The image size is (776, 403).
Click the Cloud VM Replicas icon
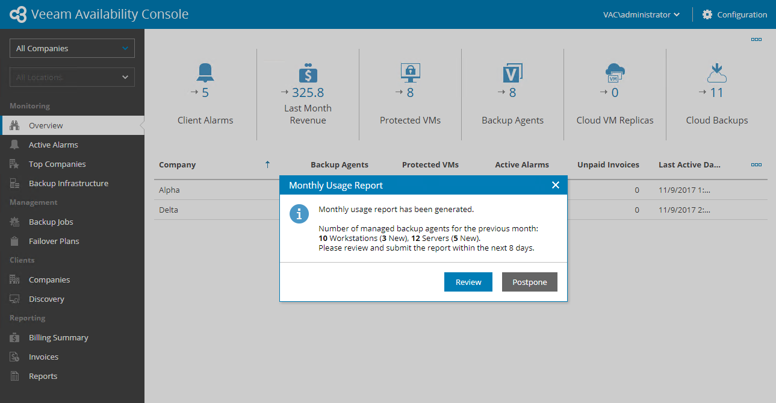coord(615,73)
